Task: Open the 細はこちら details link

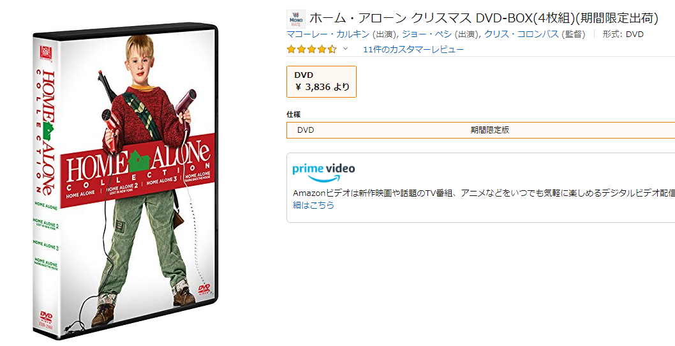Action: (313, 205)
